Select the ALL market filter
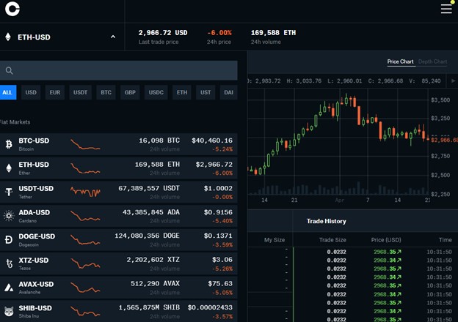458x322 pixels. (x=7, y=92)
